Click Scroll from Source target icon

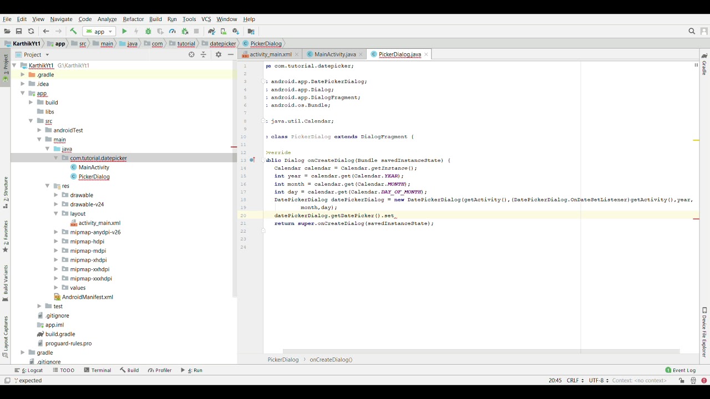tap(191, 54)
